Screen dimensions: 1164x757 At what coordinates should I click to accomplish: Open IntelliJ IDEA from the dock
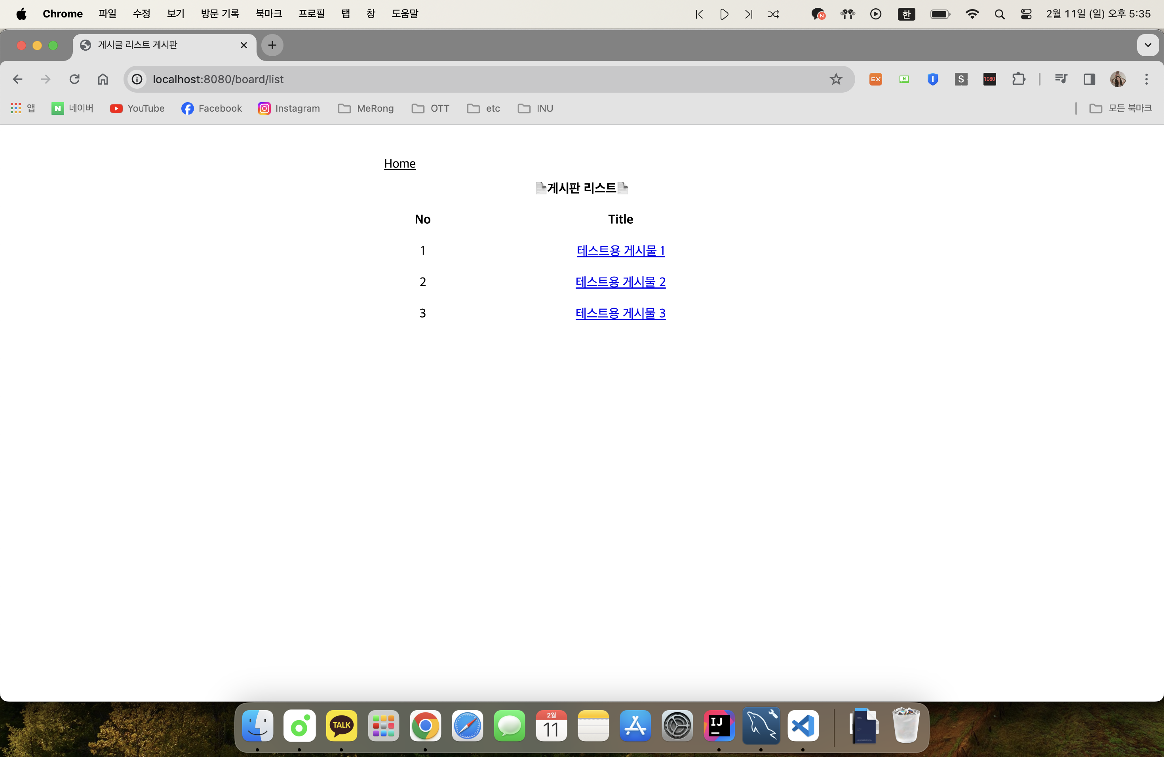719,726
